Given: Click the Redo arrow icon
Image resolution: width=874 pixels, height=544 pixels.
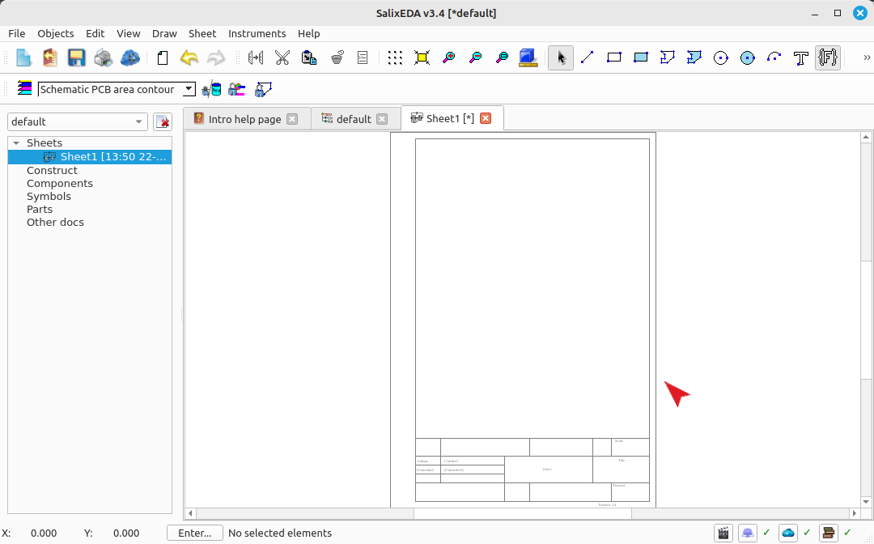Looking at the screenshot, I should [x=216, y=57].
